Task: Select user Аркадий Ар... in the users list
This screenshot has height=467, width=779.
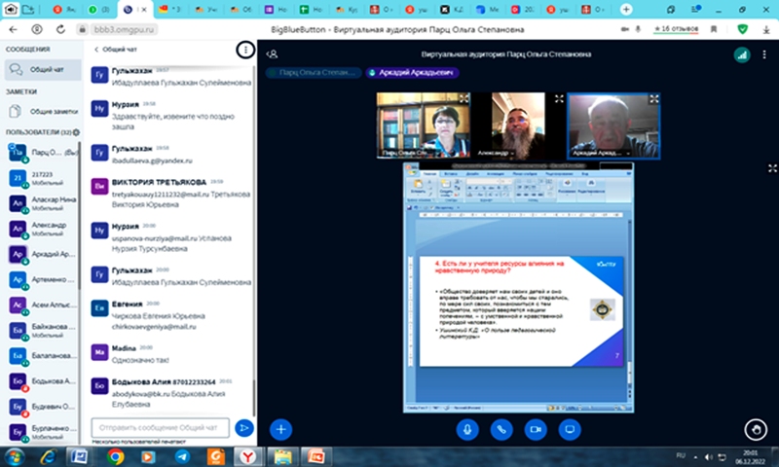Action: coord(43,254)
